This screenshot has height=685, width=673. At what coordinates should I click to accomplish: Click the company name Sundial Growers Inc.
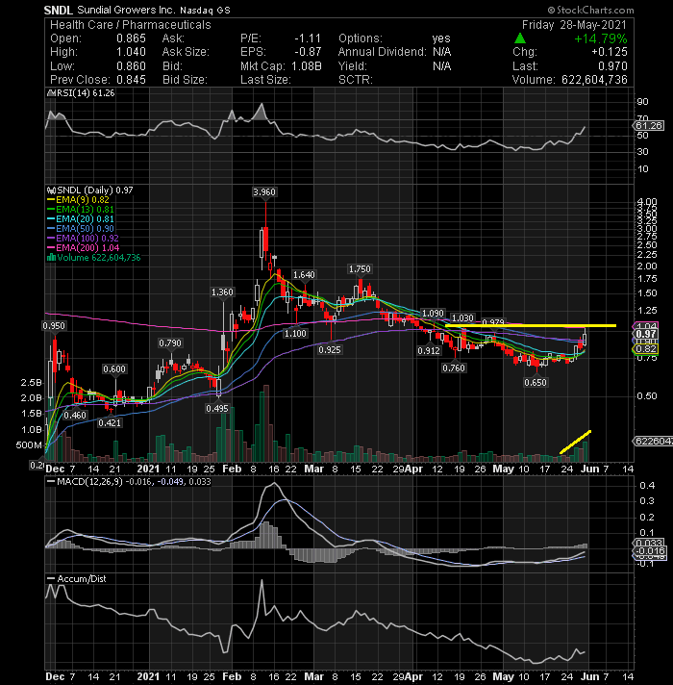coord(126,10)
